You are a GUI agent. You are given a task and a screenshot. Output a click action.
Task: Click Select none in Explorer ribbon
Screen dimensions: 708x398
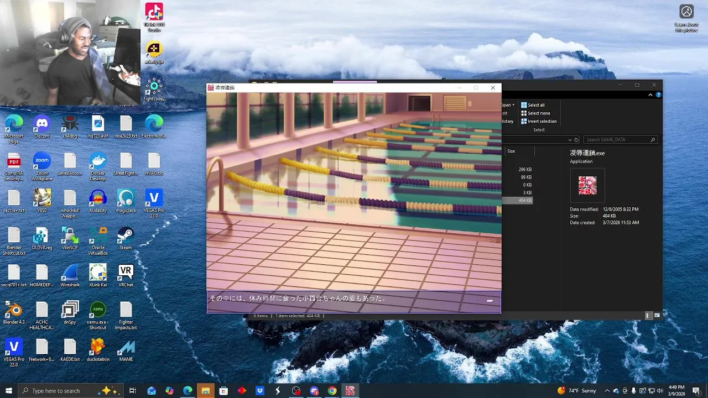(x=535, y=113)
